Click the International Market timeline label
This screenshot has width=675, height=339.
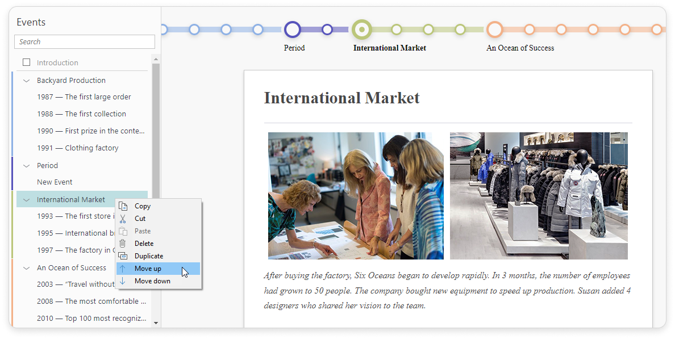pyautogui.click(x=390, y=48)
